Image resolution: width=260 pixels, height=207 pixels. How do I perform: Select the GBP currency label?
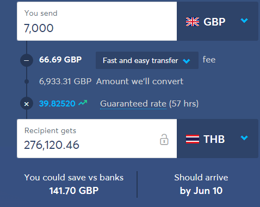coord(214,22)
